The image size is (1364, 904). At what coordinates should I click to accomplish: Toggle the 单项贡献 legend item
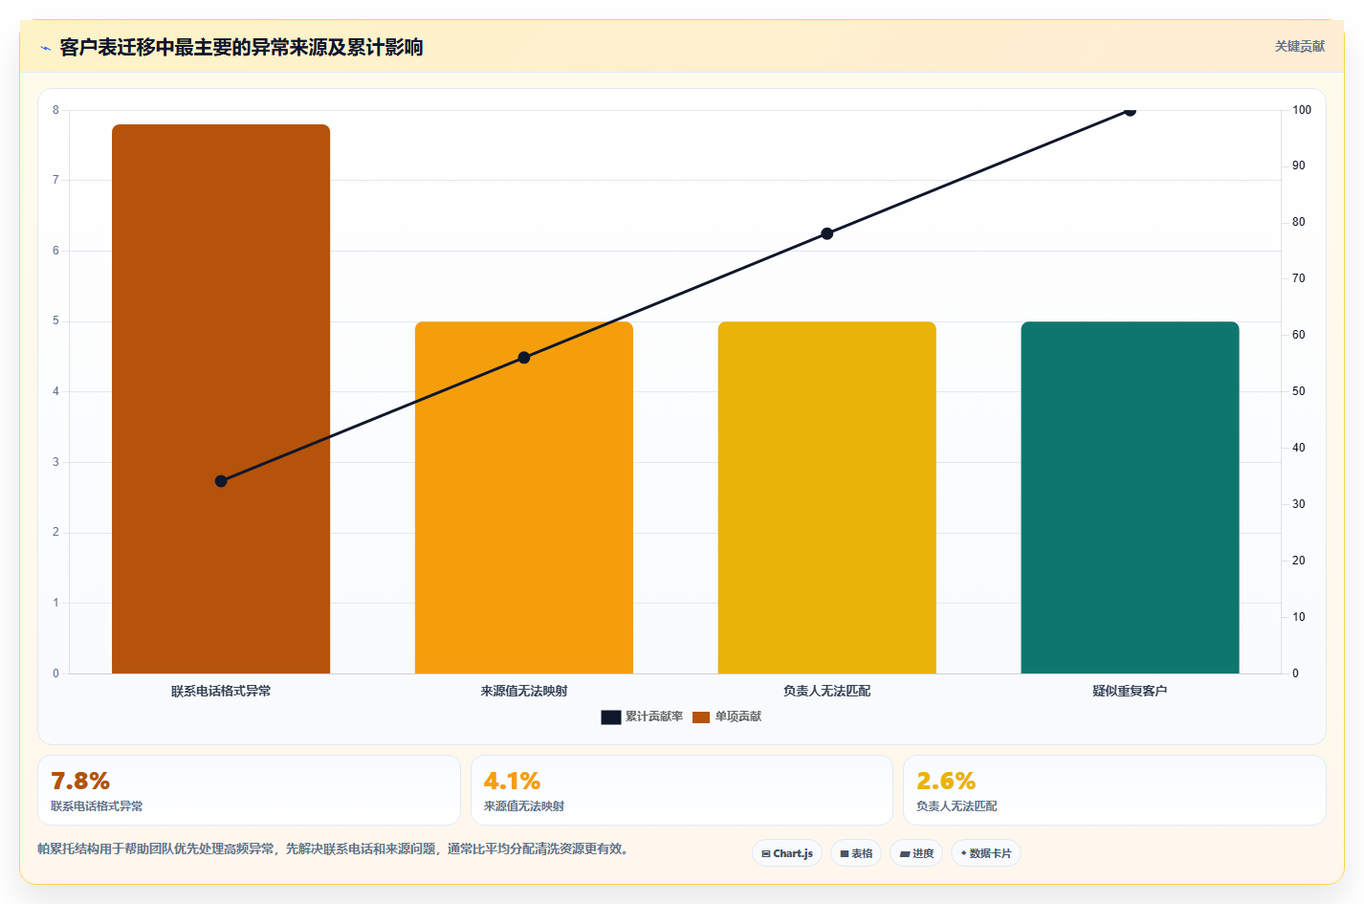(727, 717)
